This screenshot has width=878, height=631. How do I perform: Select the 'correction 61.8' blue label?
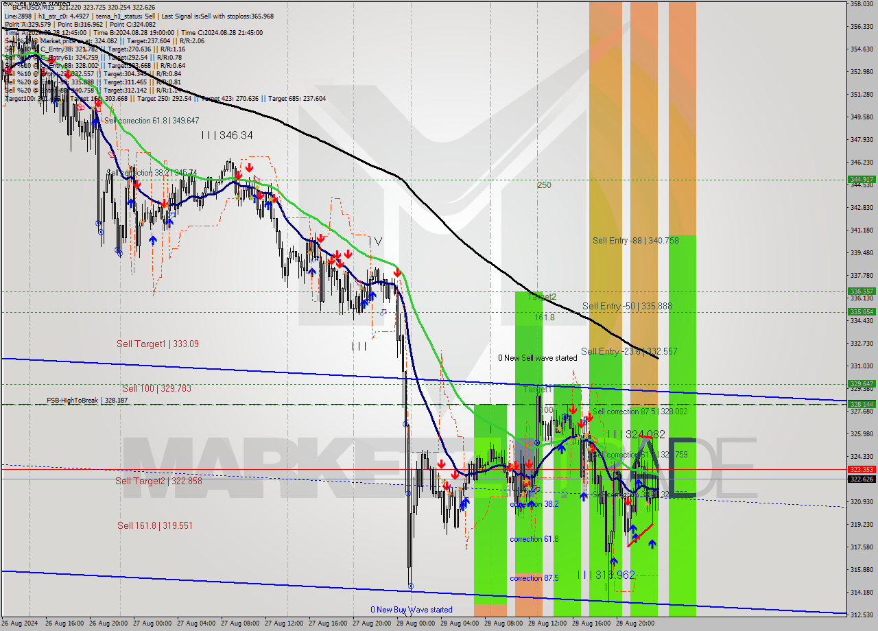(534, 539)
